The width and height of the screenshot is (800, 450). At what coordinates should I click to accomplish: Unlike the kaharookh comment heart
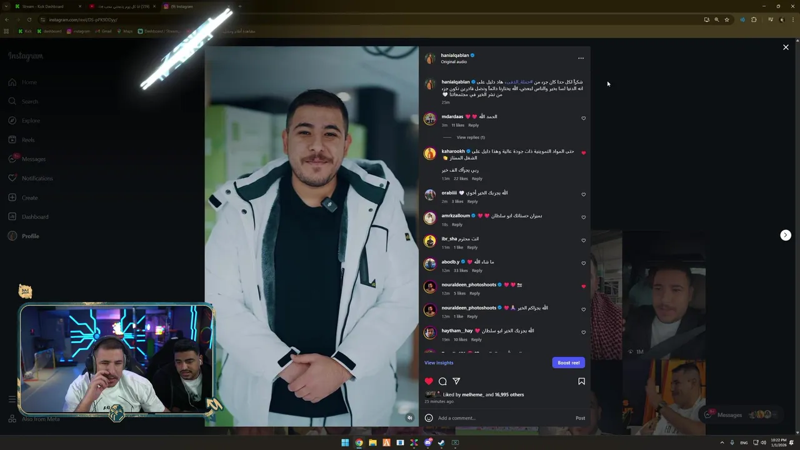tap(584, 152)
